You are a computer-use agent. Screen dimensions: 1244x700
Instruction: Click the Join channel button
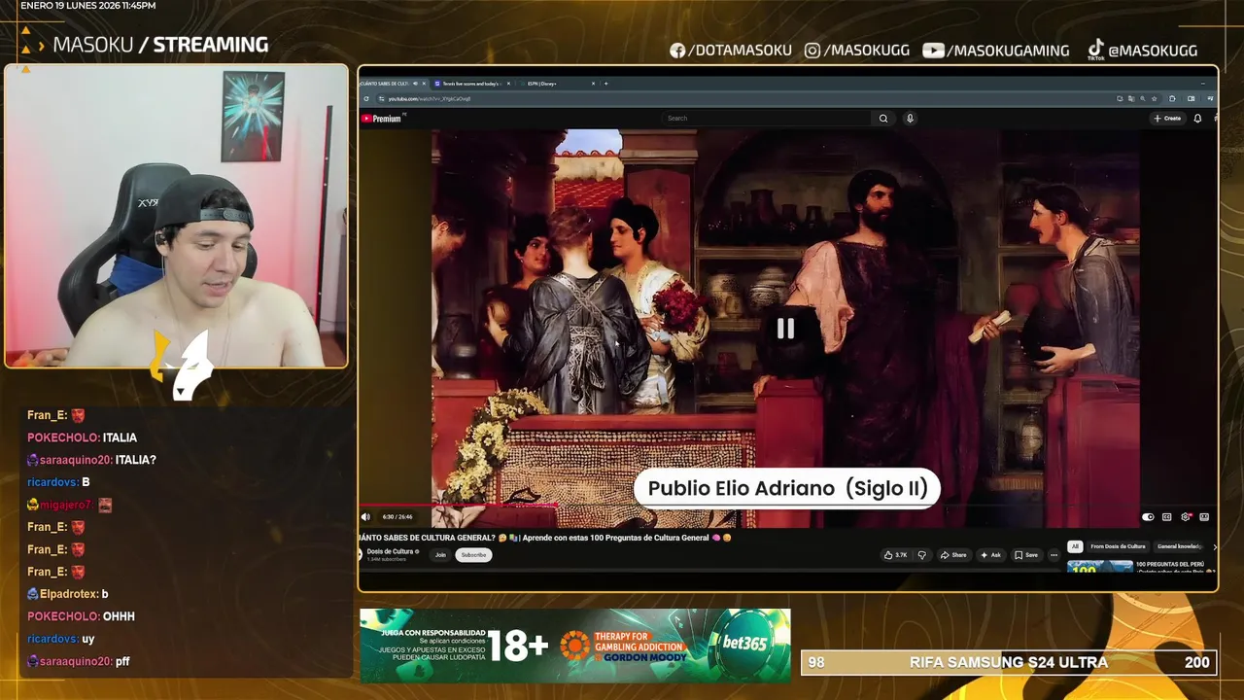click(x=440, y=555)
